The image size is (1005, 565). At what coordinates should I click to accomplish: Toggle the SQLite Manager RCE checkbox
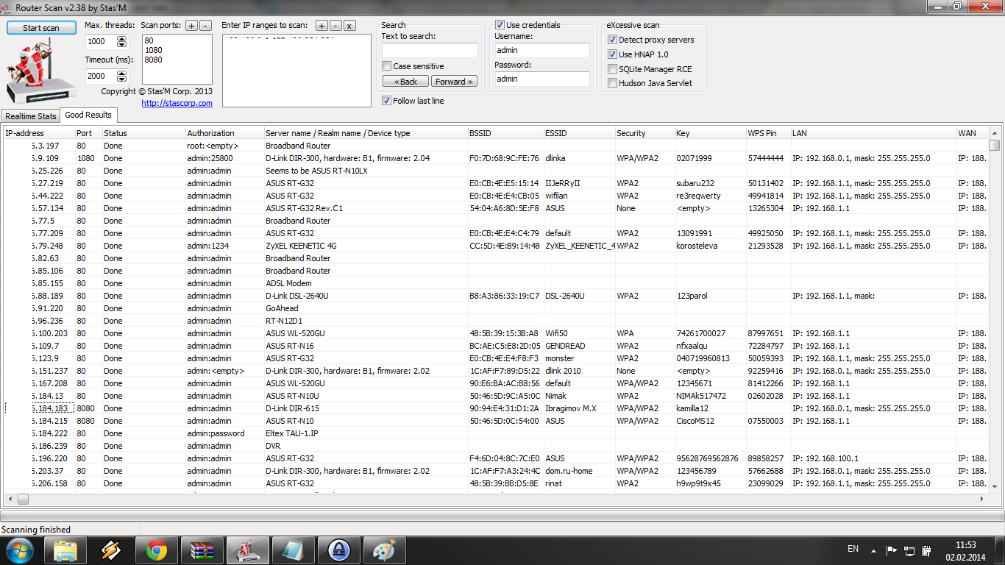612,69
